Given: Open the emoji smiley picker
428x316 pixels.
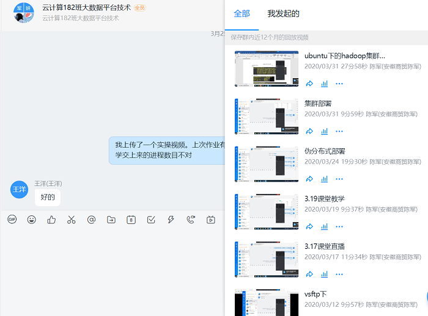Looking at the screenshot, I should pos(31,220).
